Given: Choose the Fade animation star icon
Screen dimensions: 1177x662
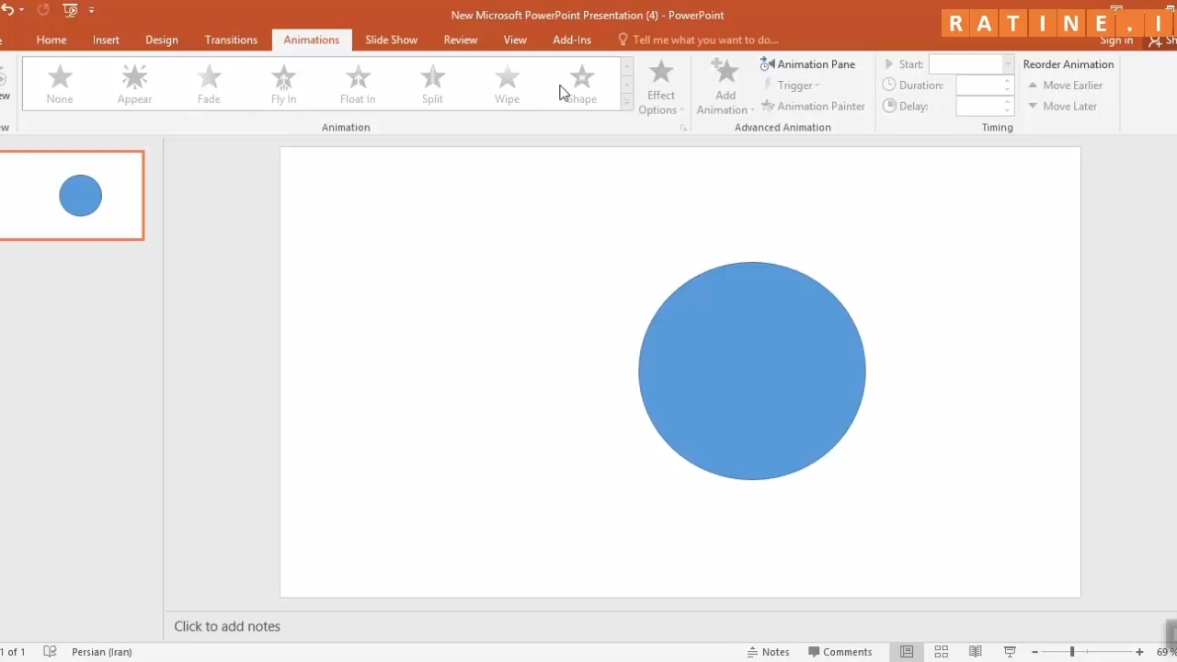Looking at the screenshot, I should (209, 78).
